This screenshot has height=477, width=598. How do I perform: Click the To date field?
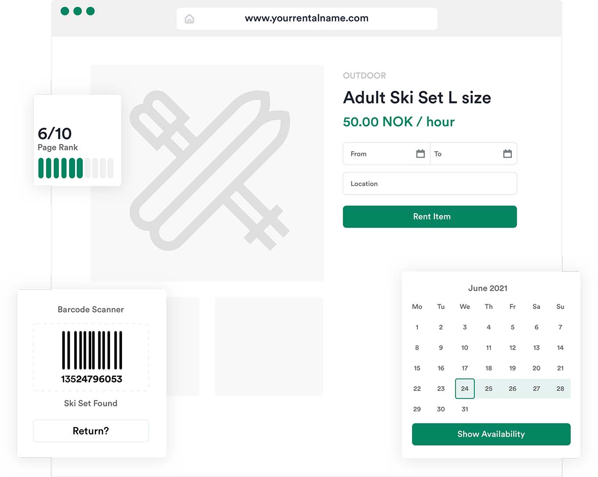pyautogui.click(x=473, y=154)
